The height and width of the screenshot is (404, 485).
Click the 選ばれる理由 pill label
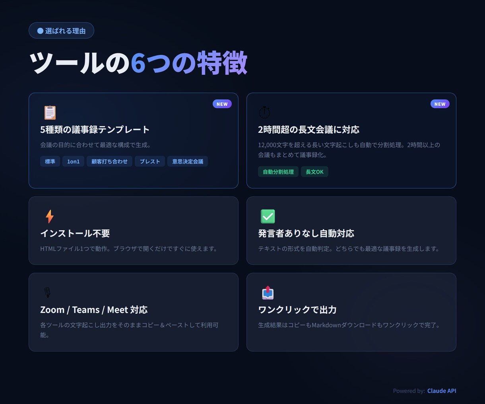pos(61,31)
